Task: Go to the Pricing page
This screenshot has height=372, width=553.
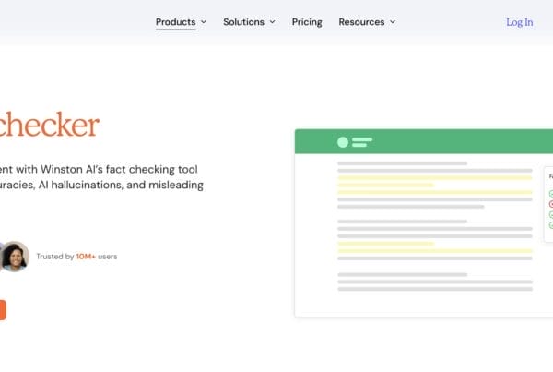Action: [x=307, y=22]
